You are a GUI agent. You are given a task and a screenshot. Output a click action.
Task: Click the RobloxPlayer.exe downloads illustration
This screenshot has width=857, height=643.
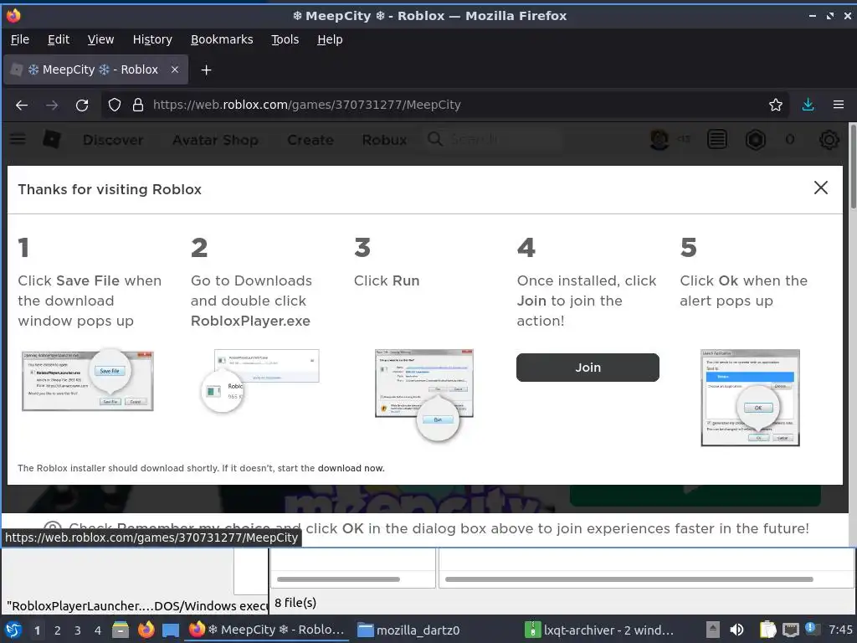pyautogui.click(x=259, y=381)
